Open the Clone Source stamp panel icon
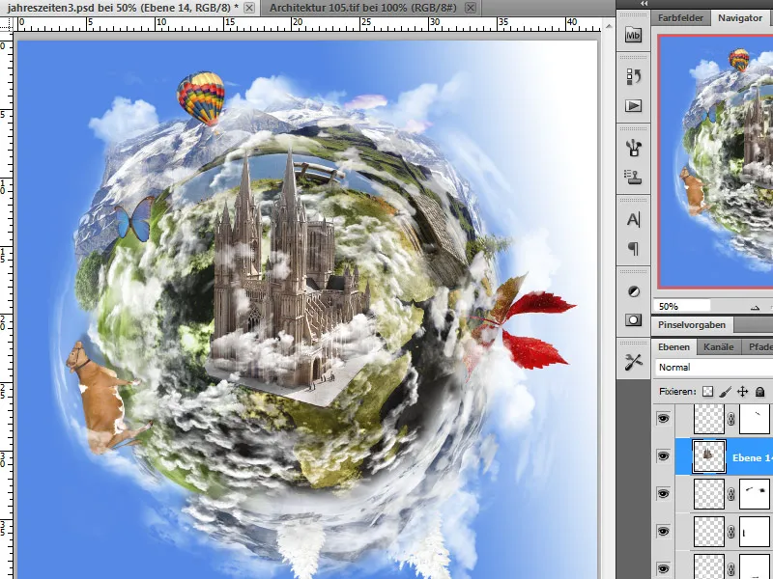773x579 pixels. 633,177
